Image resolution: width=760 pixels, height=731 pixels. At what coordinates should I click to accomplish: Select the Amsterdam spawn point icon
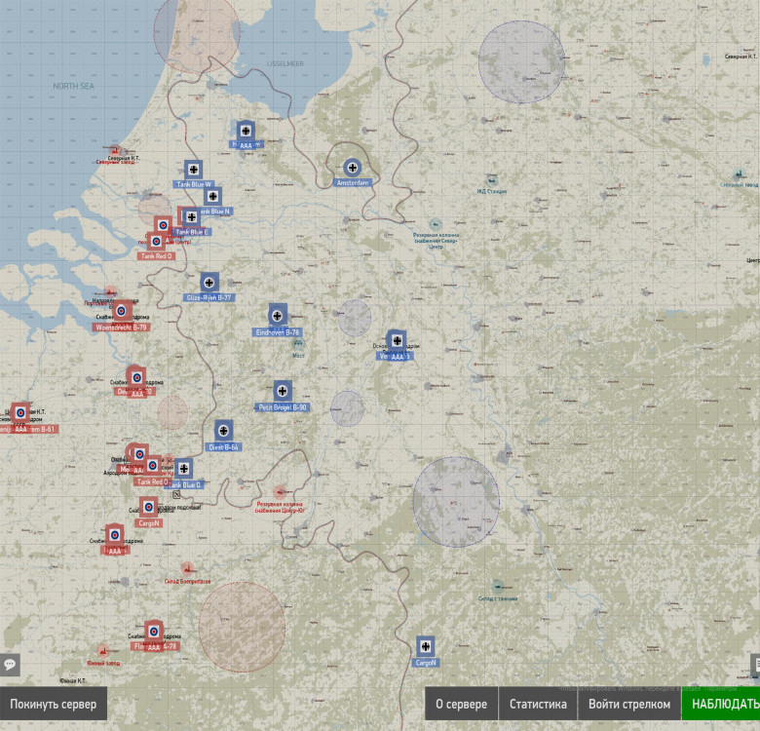[353, 168]
